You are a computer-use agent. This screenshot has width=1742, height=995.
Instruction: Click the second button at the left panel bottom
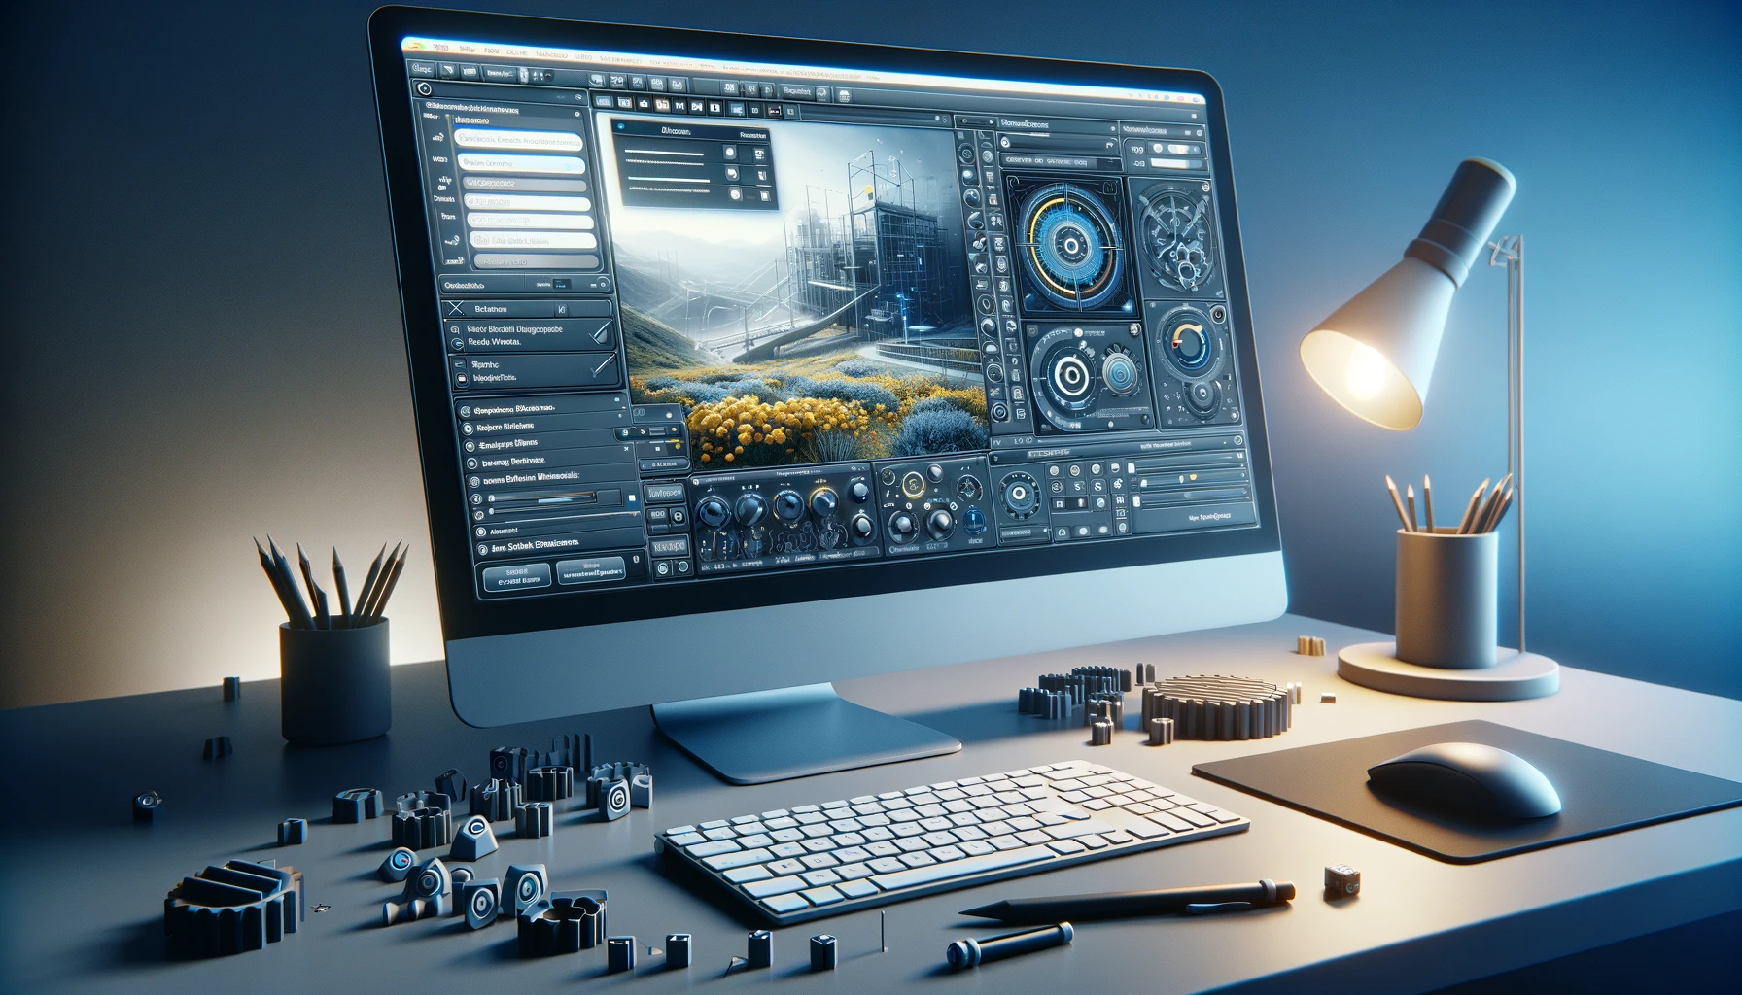[x=590, y=571]
